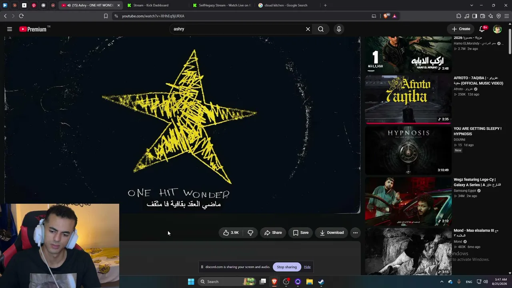
Task: Save the video to a playlist
Action: pyautogui.click(x=301, y=233)
